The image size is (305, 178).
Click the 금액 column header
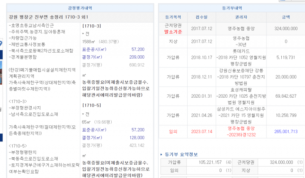click(x=286, y=17)
